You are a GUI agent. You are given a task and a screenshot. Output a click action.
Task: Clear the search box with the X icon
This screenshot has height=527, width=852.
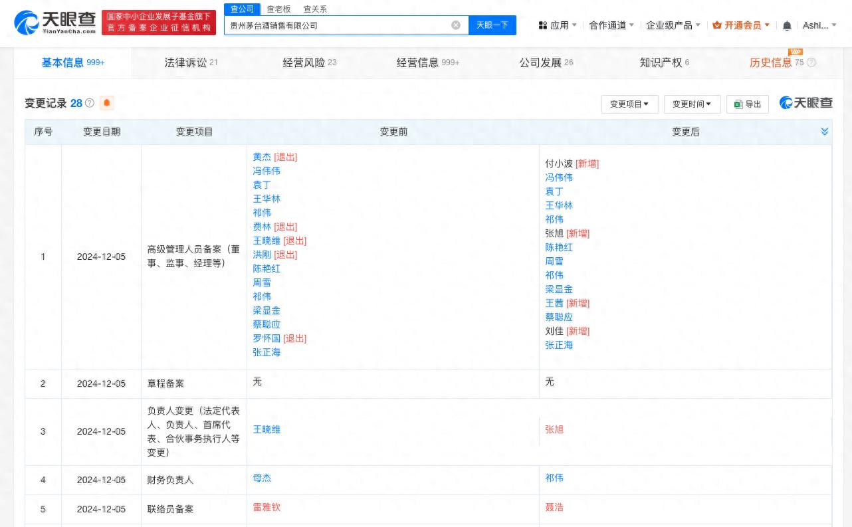pos(456,25)
